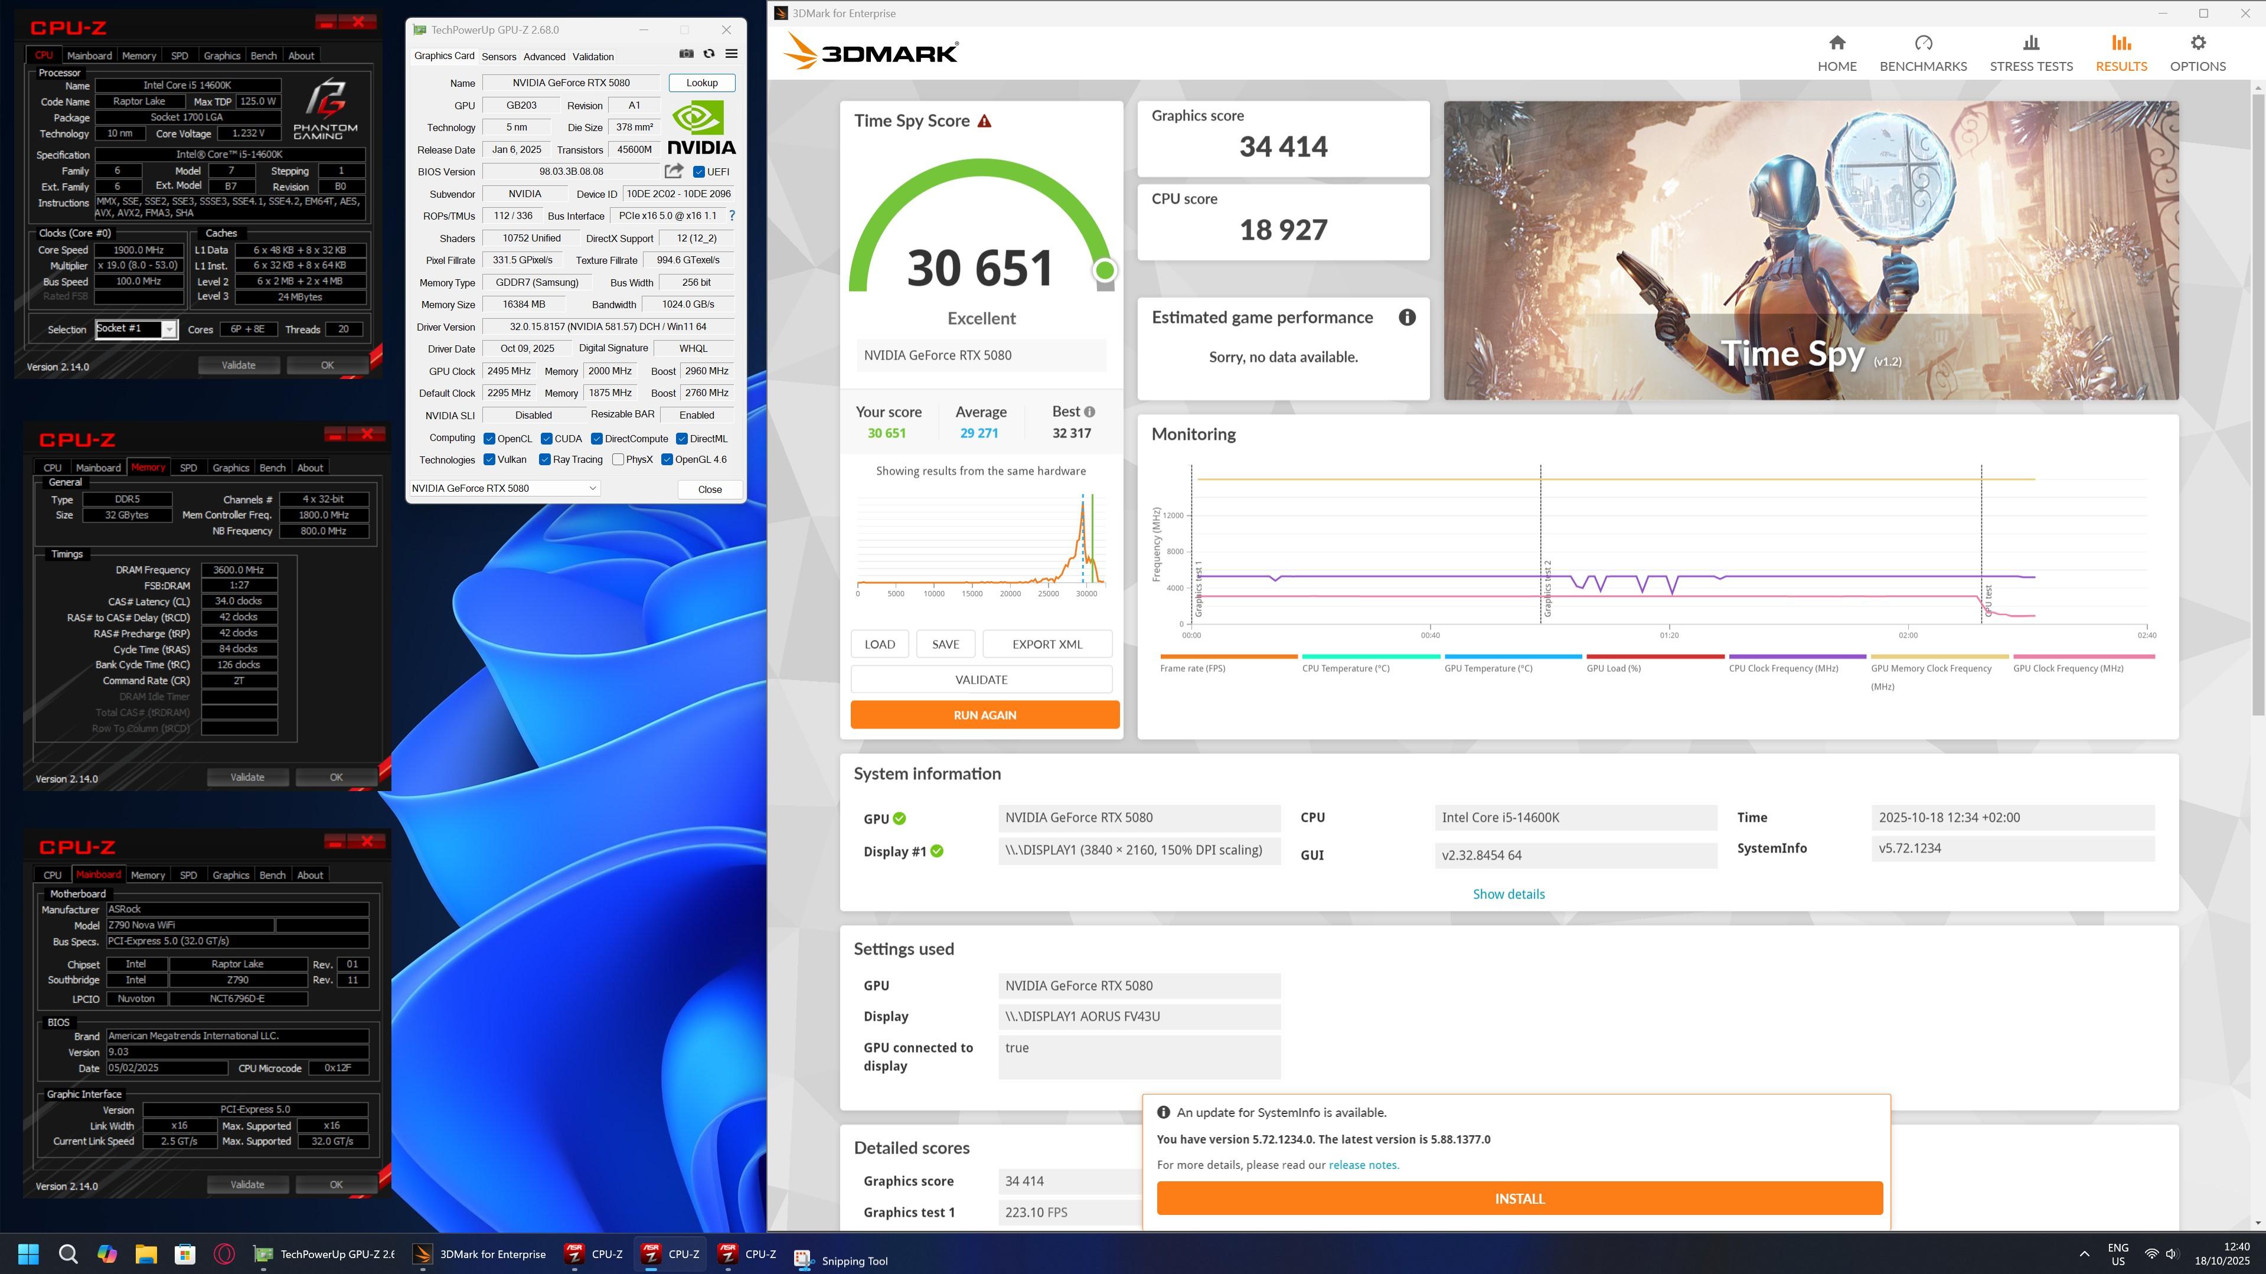The image size is (2266, 1274).
Task: Open the Socket #1 selection dropdown
Action: pos(169,329)
